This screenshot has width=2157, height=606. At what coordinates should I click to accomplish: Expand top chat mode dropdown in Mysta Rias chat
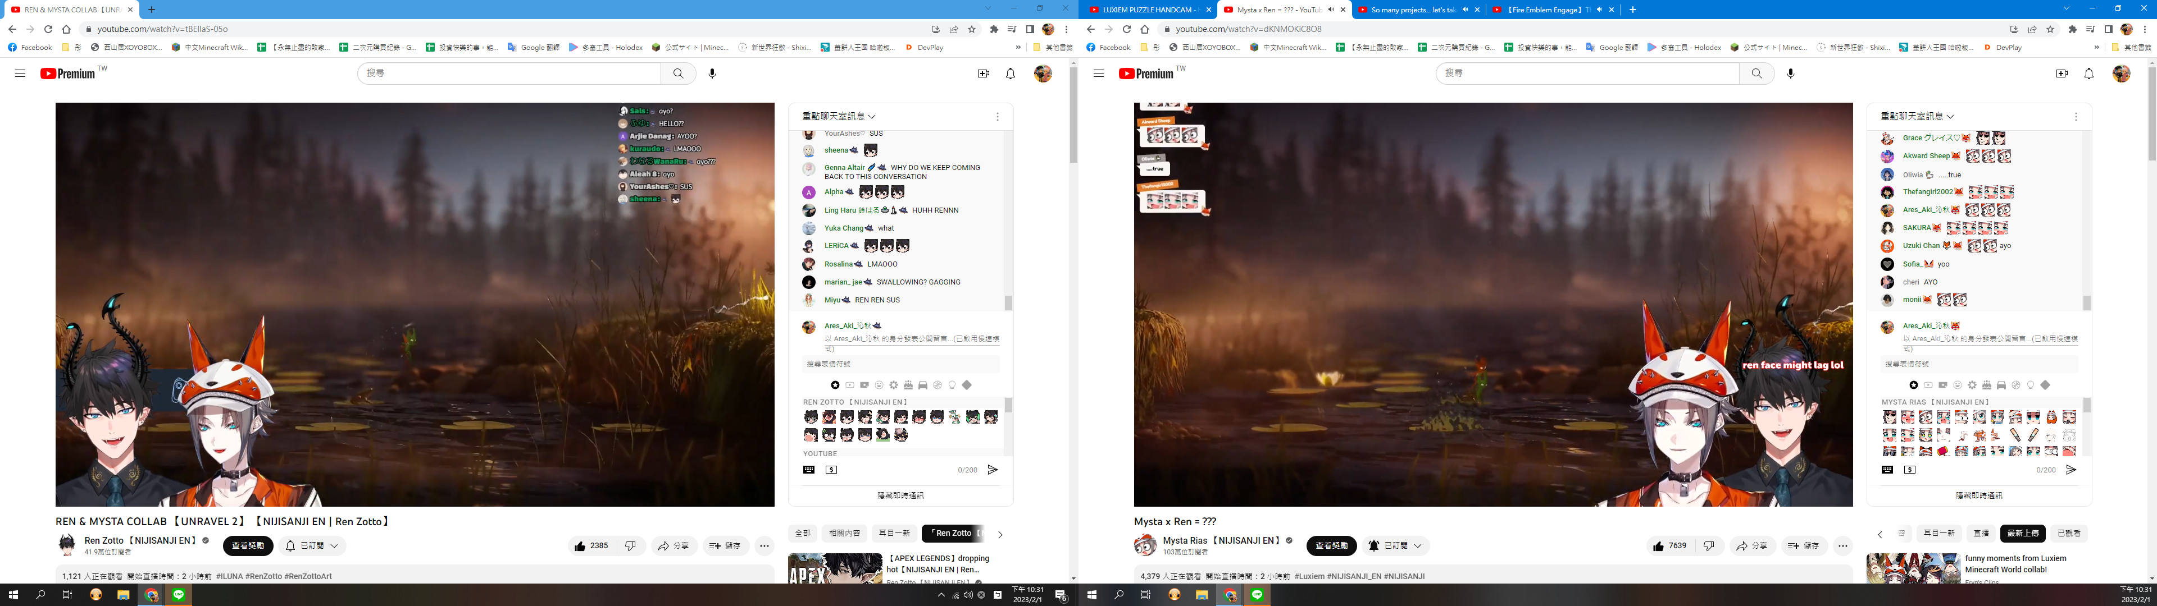point(1918,116)
